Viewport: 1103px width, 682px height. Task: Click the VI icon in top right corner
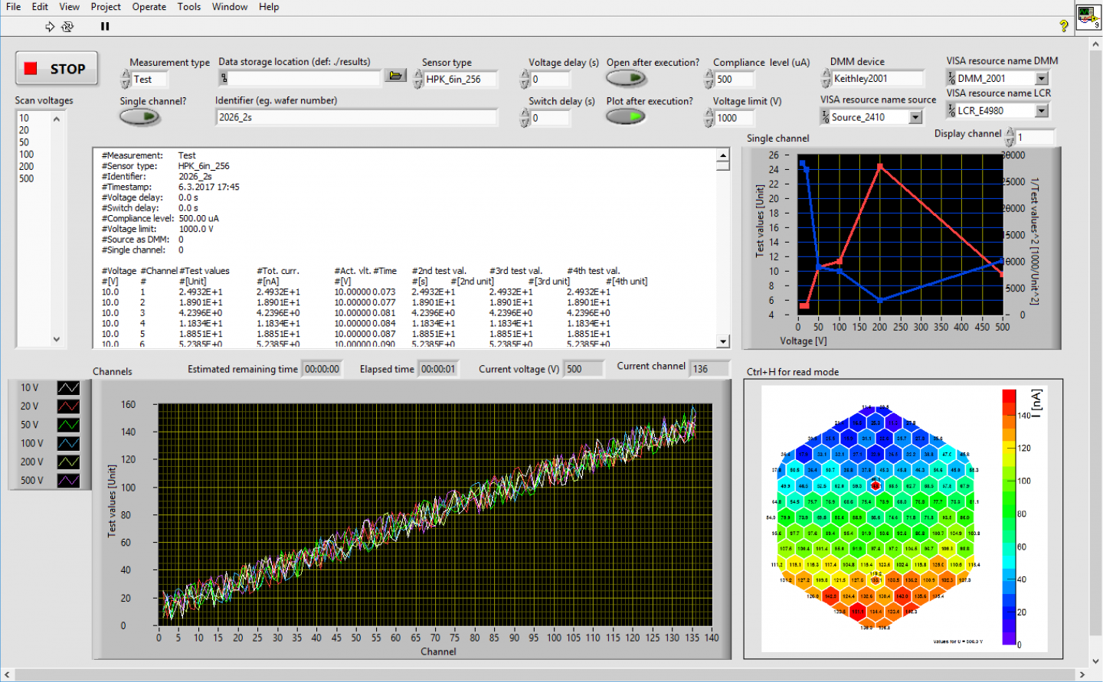click(x=1088, y=17)
